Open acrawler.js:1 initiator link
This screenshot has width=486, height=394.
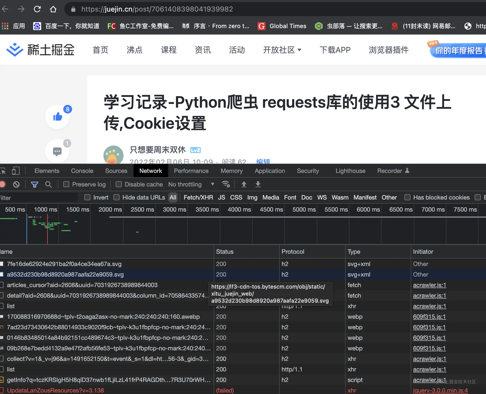[x=429, y=285]
